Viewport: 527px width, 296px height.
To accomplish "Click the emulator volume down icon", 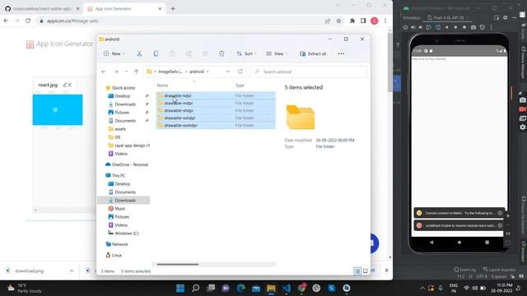I will coord(421,27).
